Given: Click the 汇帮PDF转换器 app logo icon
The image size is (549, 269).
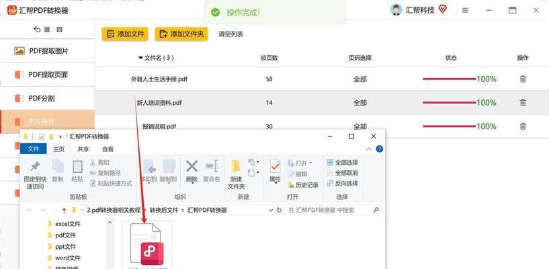Looking at the screenshot, I should click(12, 10).
